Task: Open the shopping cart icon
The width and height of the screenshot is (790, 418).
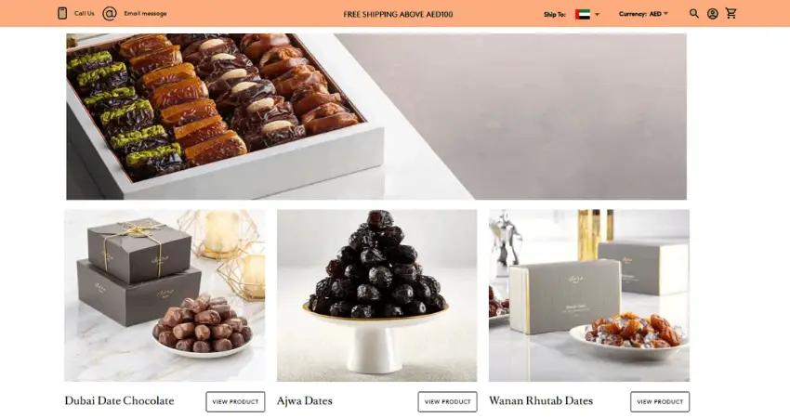Action: [731, 13]
